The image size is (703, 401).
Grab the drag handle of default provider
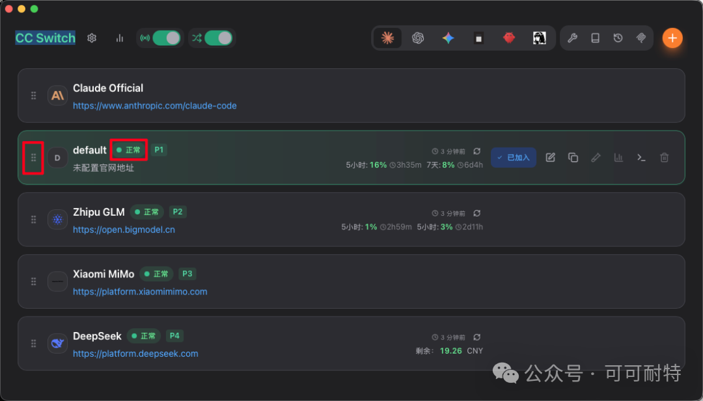(x=33, y=157)
